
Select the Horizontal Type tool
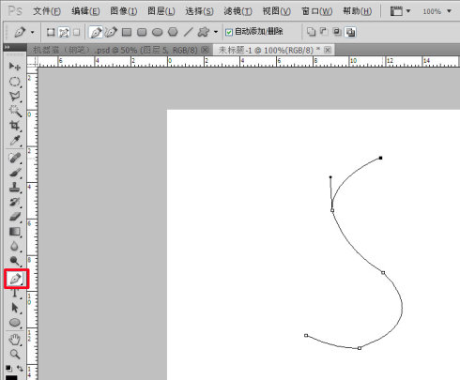pyautogui.click(x=14, y=294)
